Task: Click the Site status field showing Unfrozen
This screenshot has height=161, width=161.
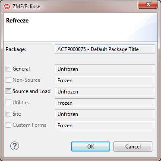Action: coord(105,114)
